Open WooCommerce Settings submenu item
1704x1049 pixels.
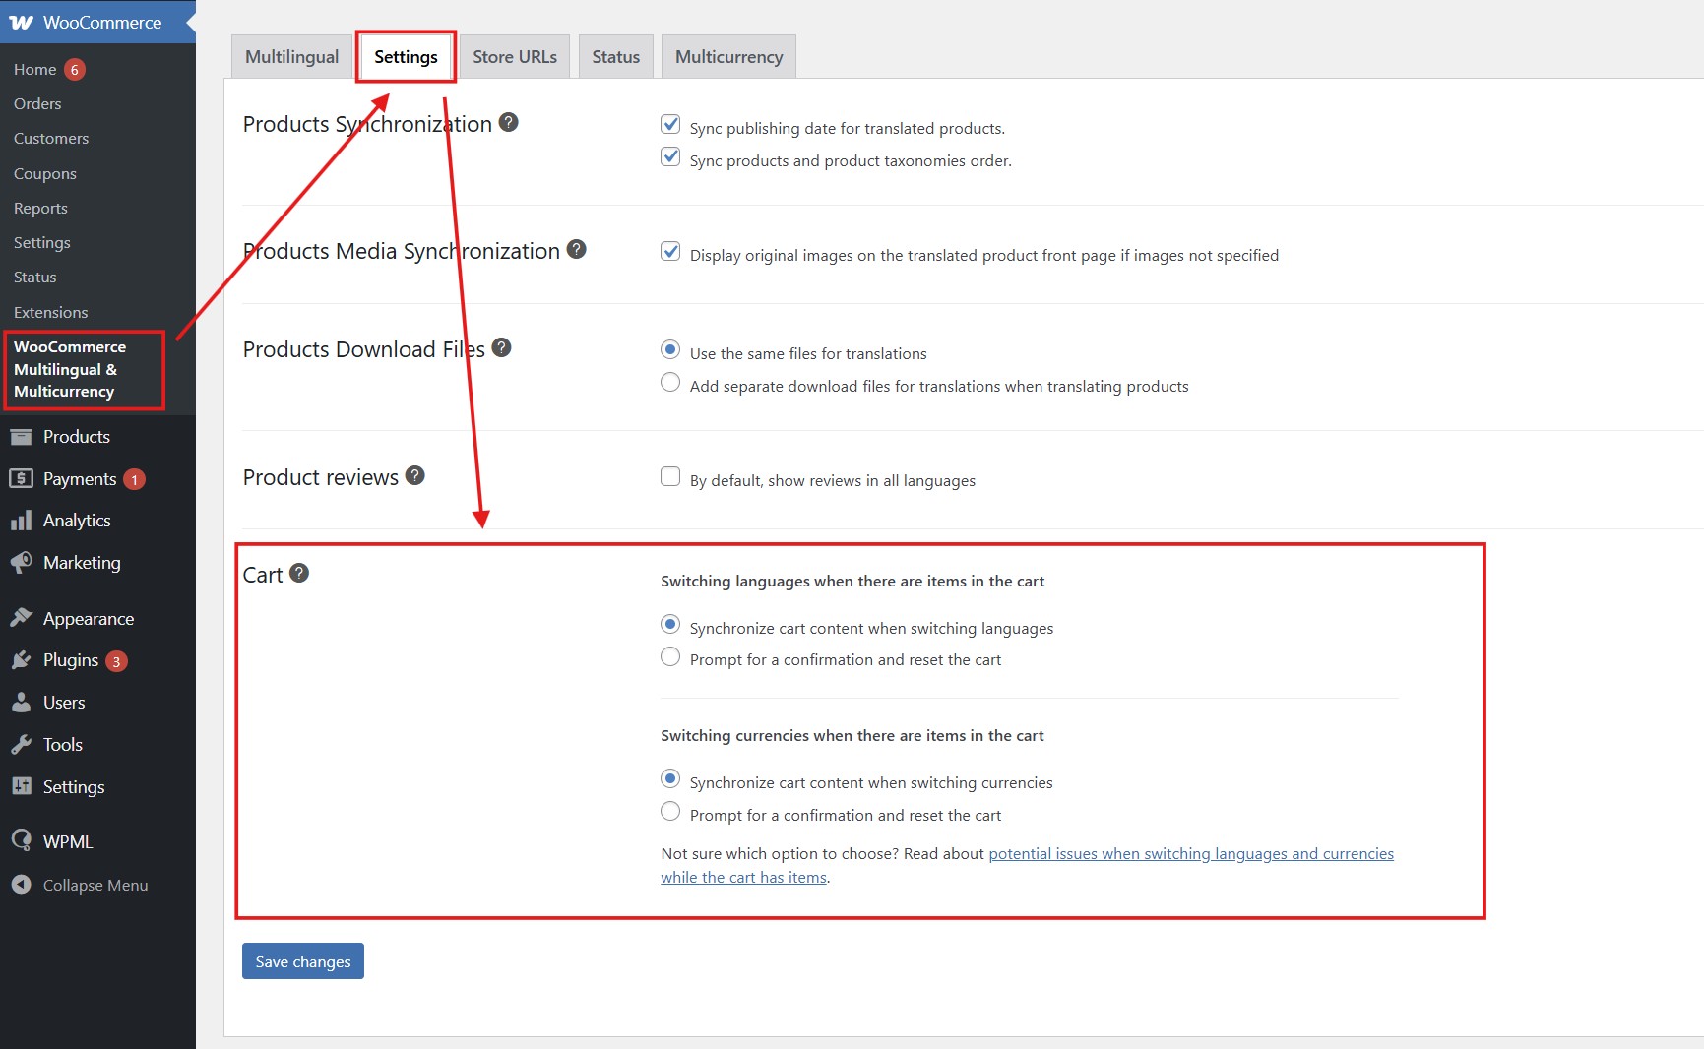[42, 243]
